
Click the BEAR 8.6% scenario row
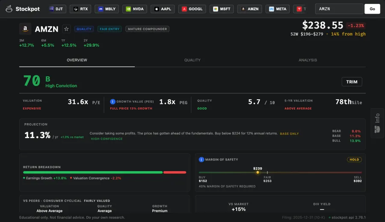[346, 131]
